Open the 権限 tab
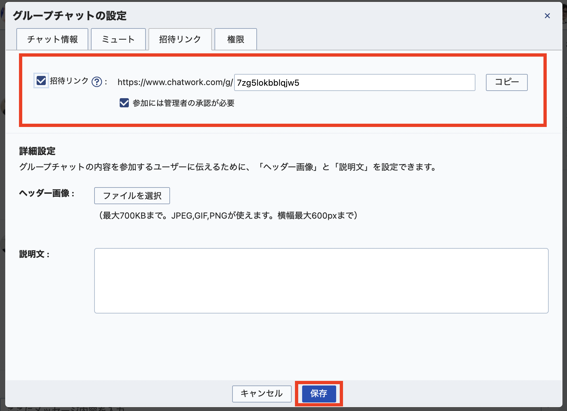The height and width of the screenshot is (411, 567). 236,39
